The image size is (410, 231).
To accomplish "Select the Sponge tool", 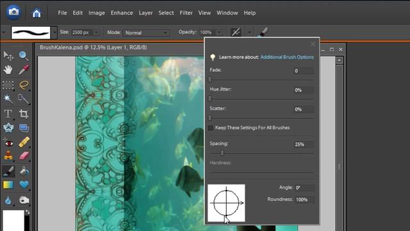I will pyautogui.click(x=24, y=200).
